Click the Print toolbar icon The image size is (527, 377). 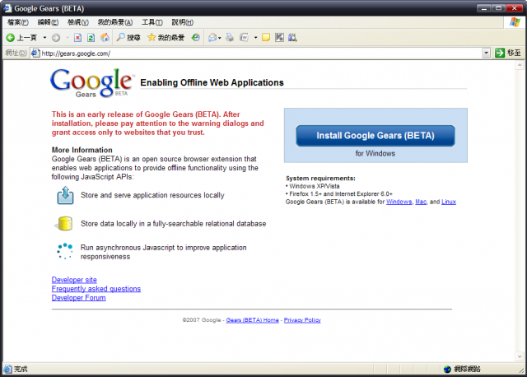[230, 37]
